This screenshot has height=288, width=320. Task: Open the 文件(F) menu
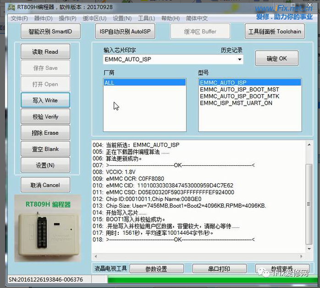coord(19,18)
